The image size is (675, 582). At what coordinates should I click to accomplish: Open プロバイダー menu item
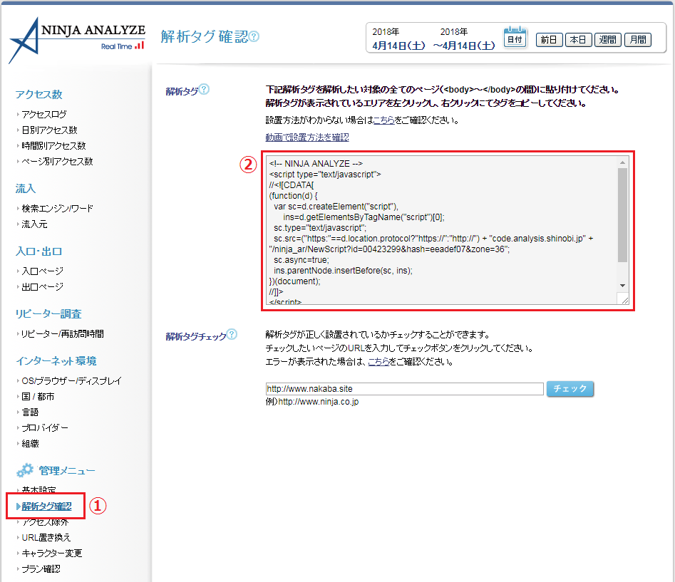(x=44, y=428)
